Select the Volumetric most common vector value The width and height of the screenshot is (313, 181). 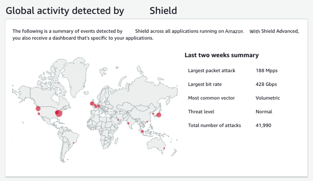(x=268, y=98)
